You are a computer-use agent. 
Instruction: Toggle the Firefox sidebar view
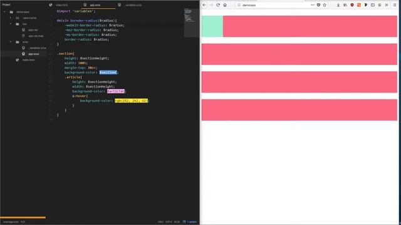coord(373,5)
